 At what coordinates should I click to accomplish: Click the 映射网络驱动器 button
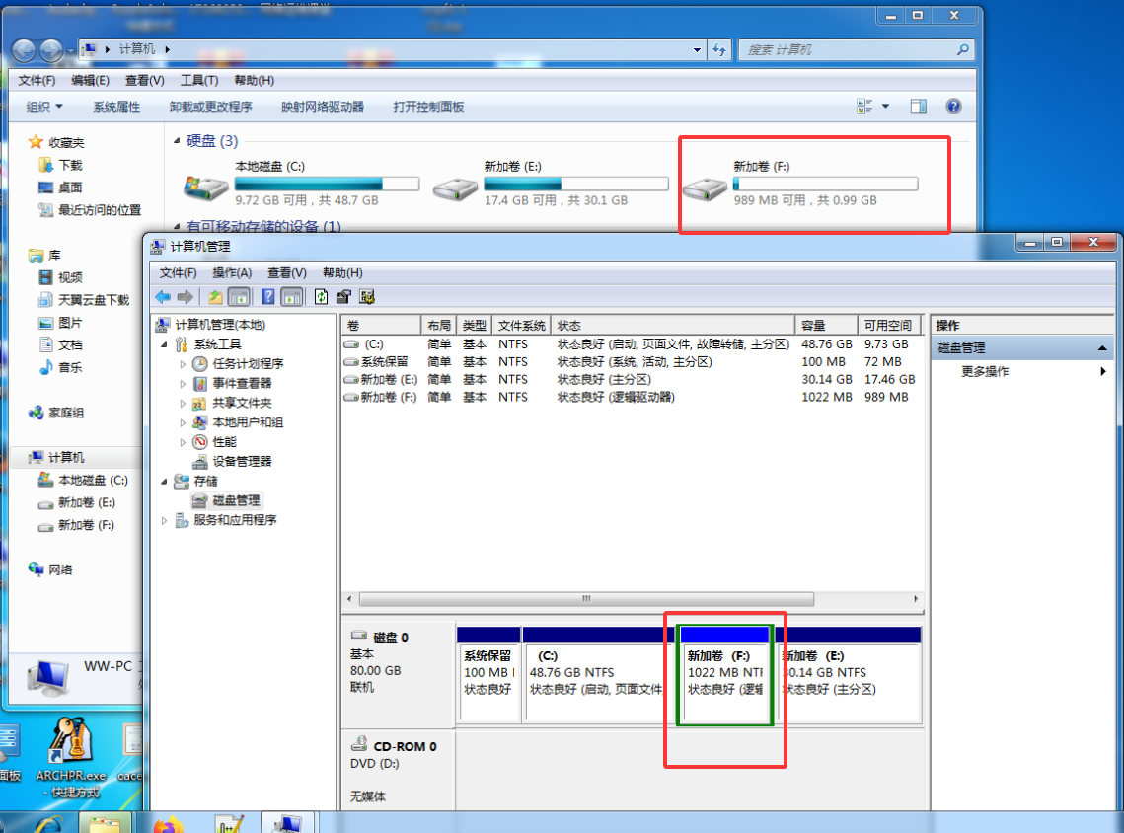click(x=323, y=107)
